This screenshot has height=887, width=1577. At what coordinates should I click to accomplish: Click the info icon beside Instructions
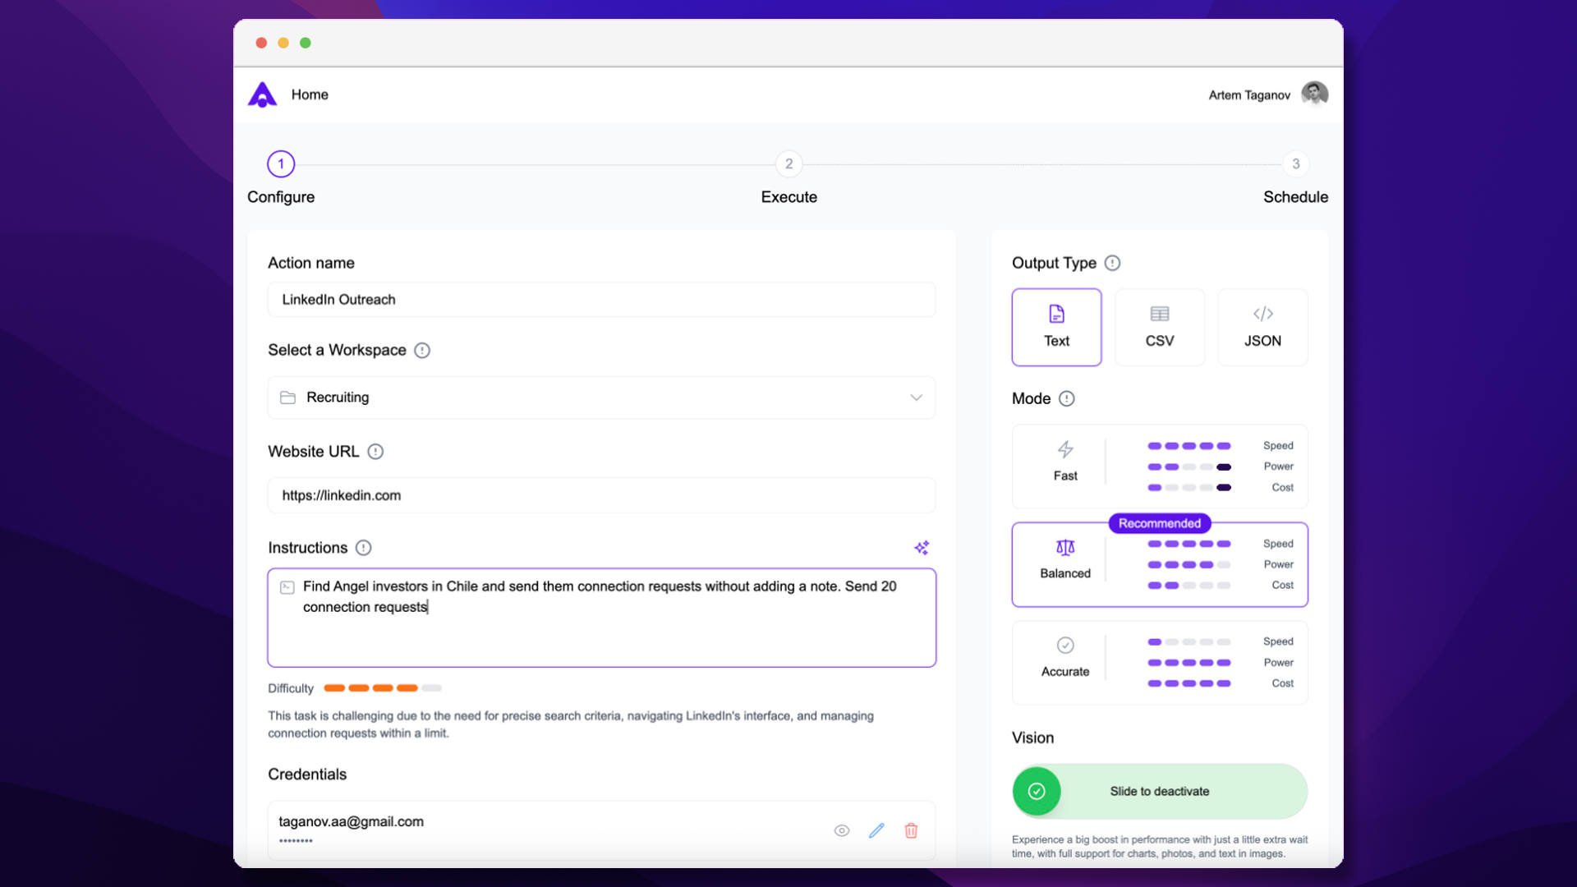tap(364, 548)
